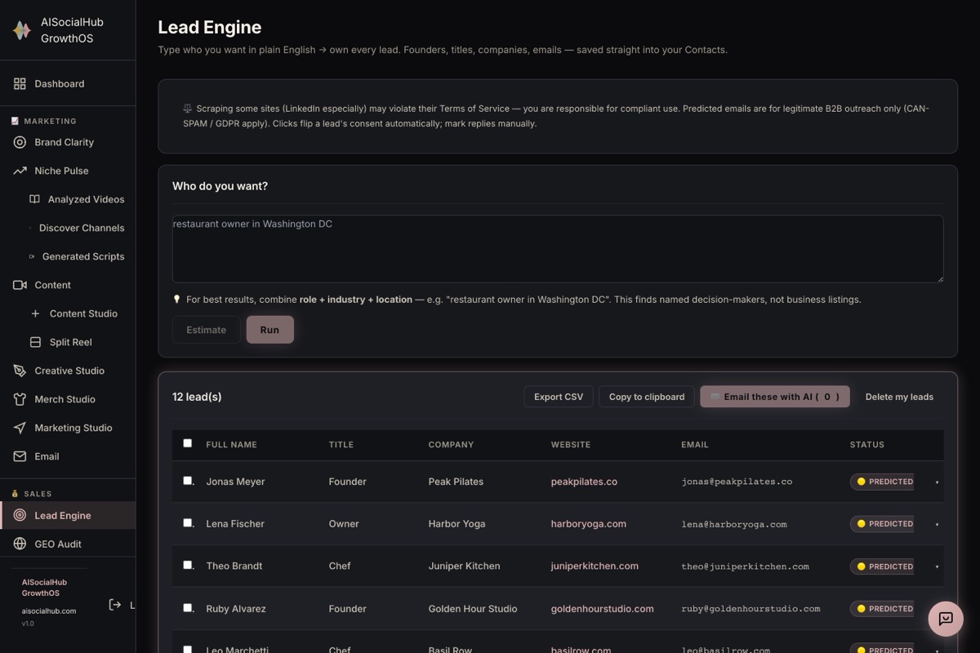The image size is (980, 653).
Task: Check the Jonas Meyer row checkbox
Action: click(188, 481)
